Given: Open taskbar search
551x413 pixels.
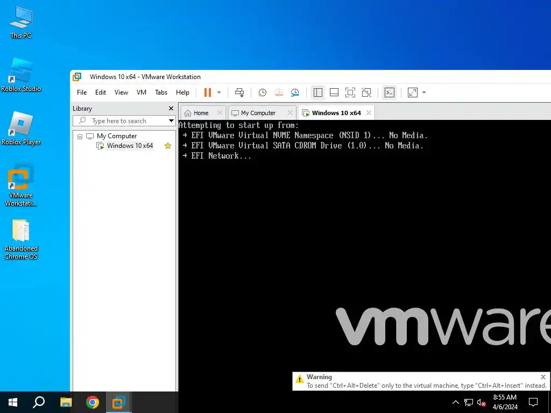Looking at the screenshot, I should click(x=39, y=402).
